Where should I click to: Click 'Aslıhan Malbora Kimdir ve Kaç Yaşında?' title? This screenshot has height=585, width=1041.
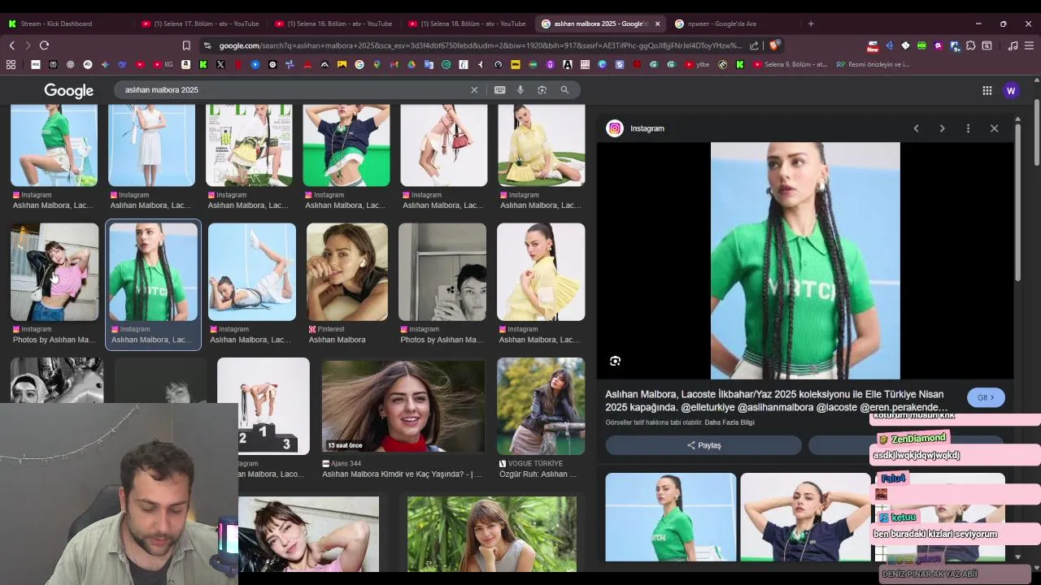402,474
